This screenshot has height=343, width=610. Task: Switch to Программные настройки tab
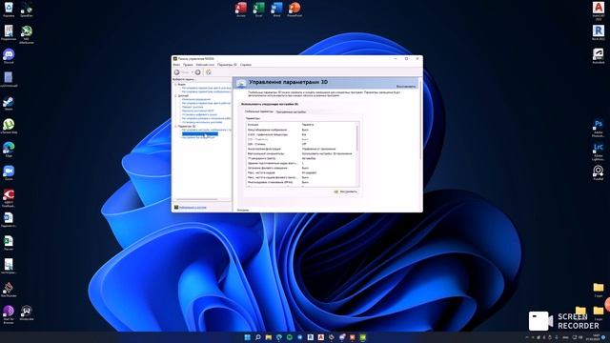coord(291,112)
